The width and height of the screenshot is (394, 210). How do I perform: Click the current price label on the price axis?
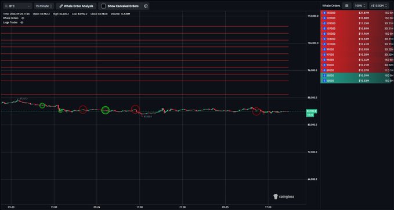312,111
